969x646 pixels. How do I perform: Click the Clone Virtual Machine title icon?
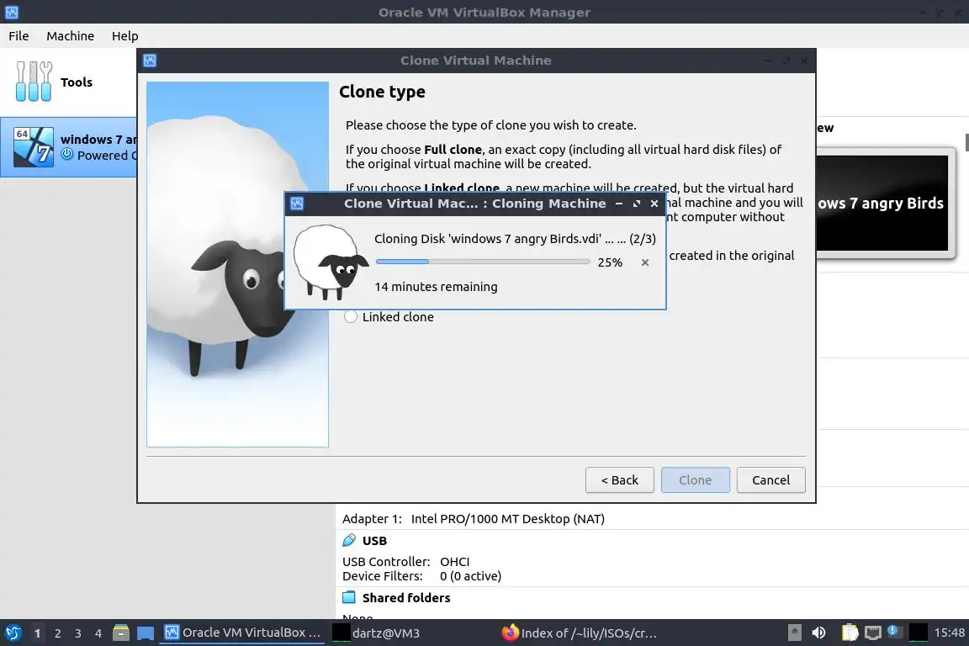pyautogui.click(x=150, y=60)
